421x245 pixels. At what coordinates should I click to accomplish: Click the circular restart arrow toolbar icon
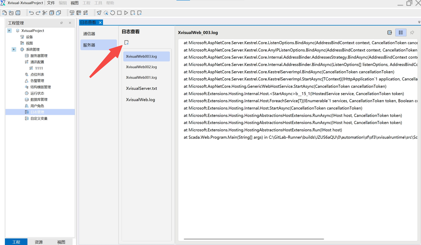(112, 13)
